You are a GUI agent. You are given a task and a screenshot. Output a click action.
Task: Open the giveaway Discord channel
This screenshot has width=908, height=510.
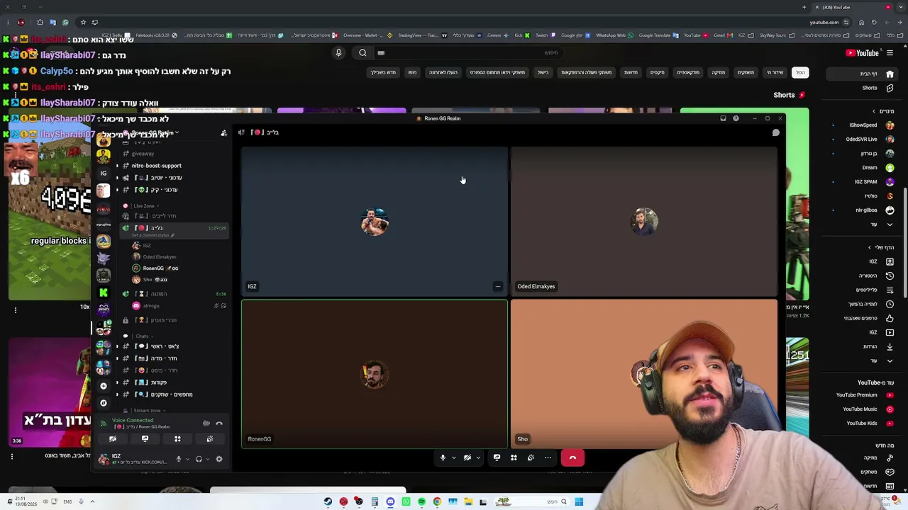[143, 154]
